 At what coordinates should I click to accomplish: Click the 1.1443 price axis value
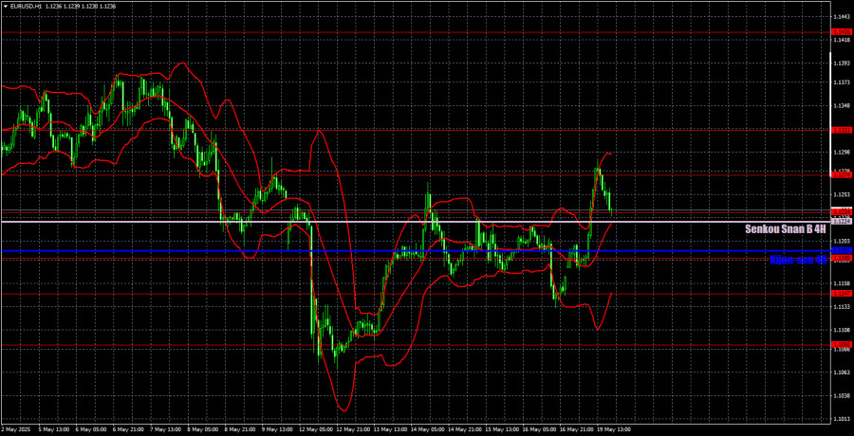(840, 17)
